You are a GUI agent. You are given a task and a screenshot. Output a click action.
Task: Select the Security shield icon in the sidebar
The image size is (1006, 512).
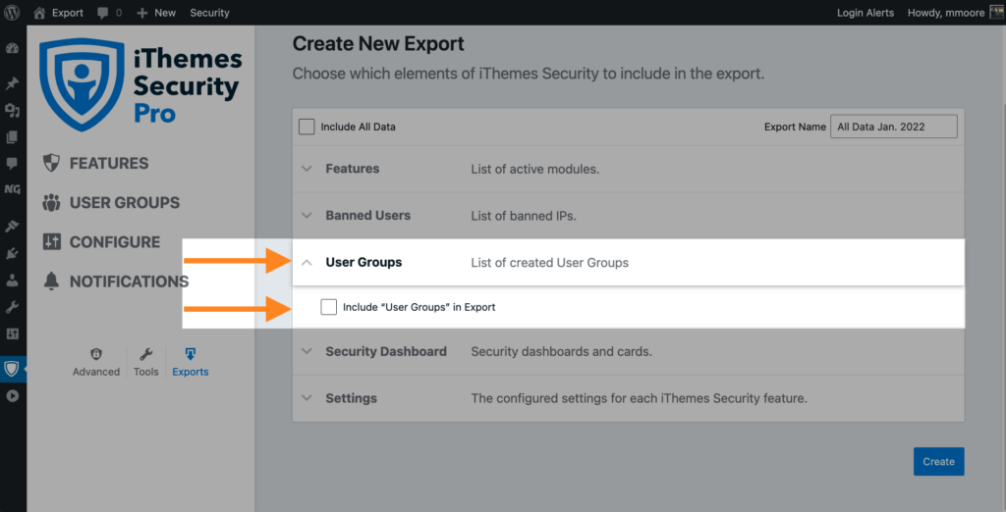click(12, 369)
